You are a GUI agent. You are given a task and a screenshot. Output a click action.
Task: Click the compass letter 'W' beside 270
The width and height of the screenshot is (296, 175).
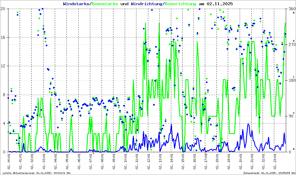(294, 41)
